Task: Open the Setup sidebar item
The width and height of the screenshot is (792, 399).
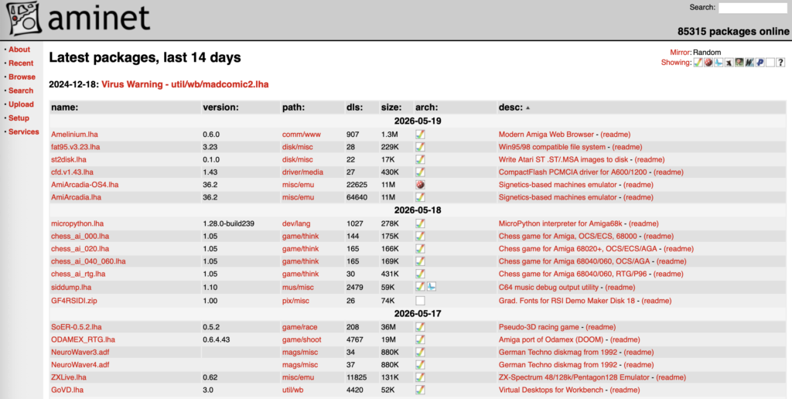Action: pyautogui.click(x=19, y=118)
